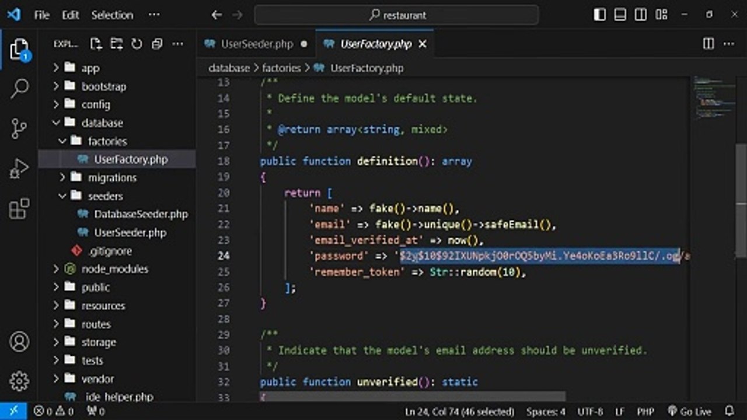Customize layout from title bar icon
Screen dimensions: 747x420
(x=661, y=15)
